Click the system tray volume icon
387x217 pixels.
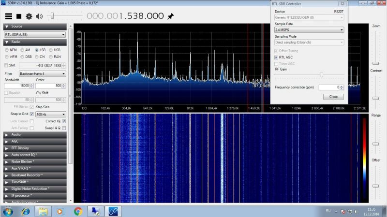pos(356,212)
